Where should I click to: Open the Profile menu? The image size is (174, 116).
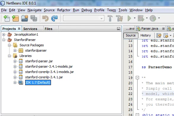coord(99,10)
